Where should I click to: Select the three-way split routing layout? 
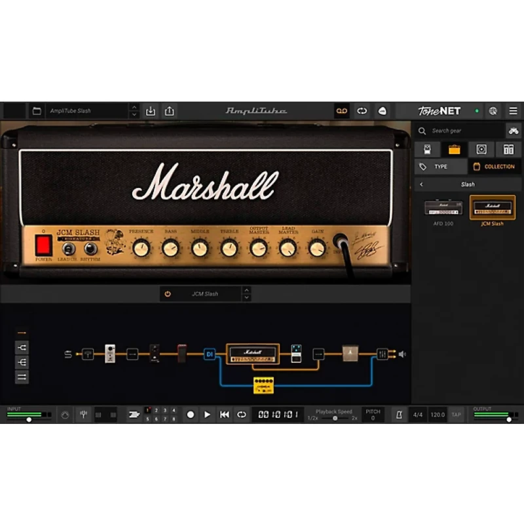(x=22, y=362)
